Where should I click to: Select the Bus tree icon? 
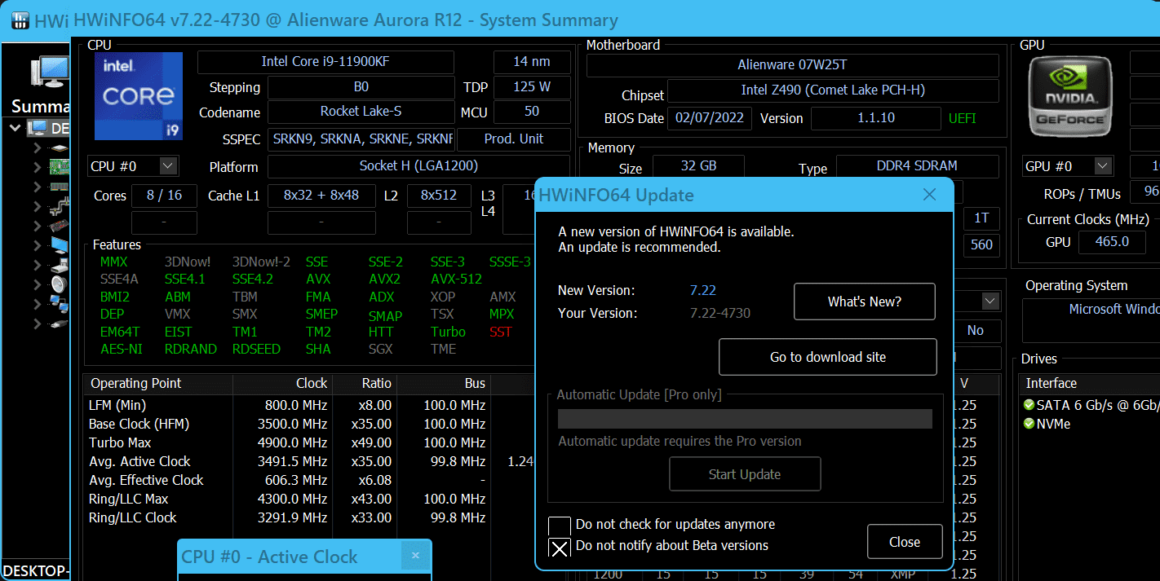(60, 206)
